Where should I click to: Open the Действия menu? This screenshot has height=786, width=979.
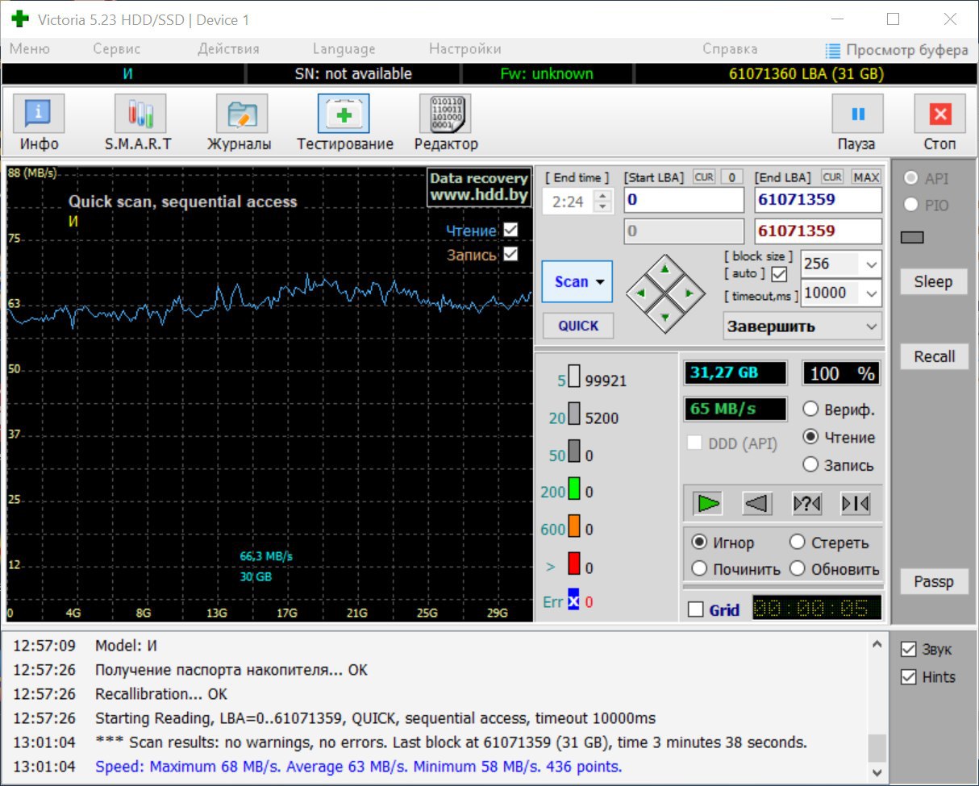[x=228, y=49]
